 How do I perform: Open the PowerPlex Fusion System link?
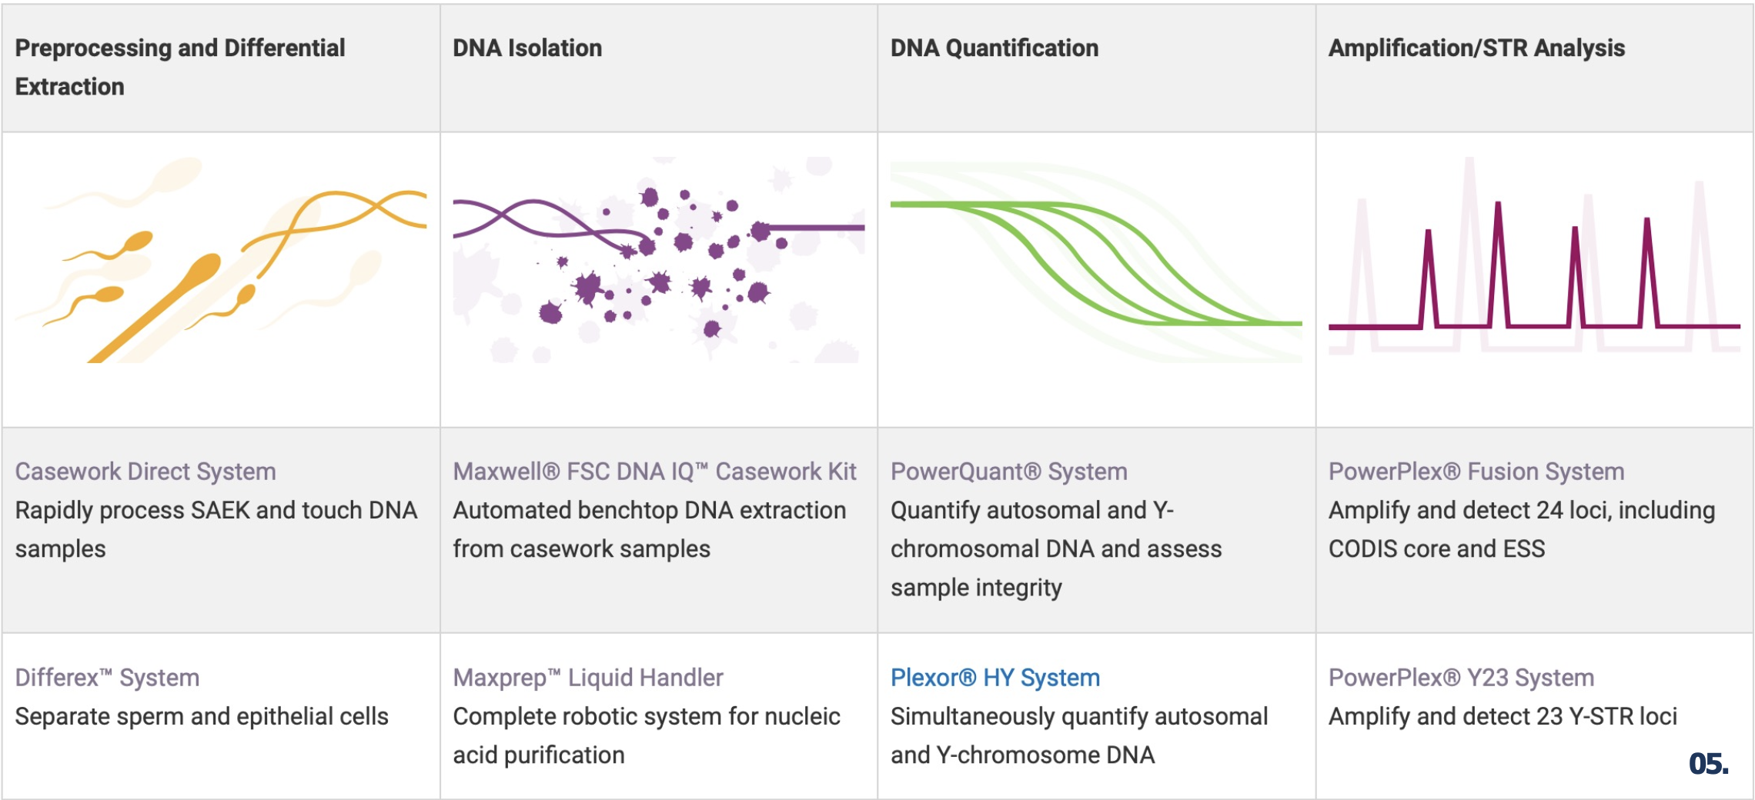tap(1476, 472)
